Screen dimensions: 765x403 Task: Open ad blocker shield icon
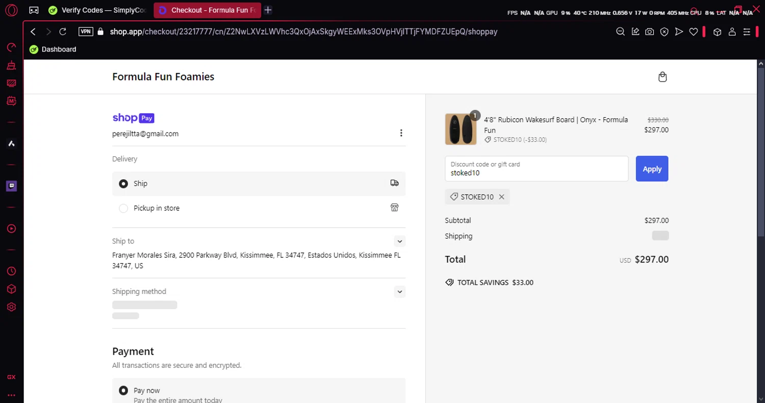pos(664,32)
